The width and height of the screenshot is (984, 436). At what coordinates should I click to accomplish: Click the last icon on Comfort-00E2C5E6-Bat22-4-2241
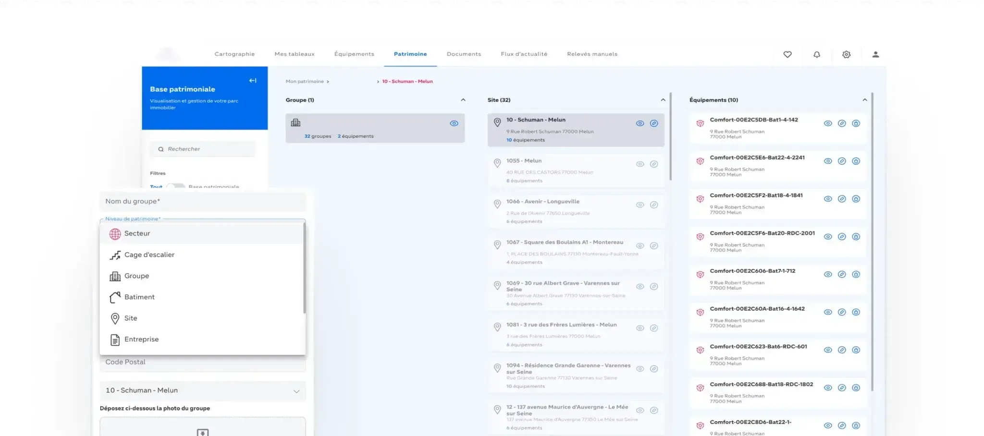tap(856, 161)
